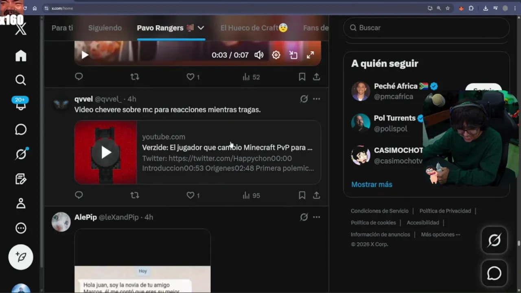Image resolution: width=521 pixels, height=293 pixels.
Task: Switch to Para ti tab
Action: coord(62,28)
